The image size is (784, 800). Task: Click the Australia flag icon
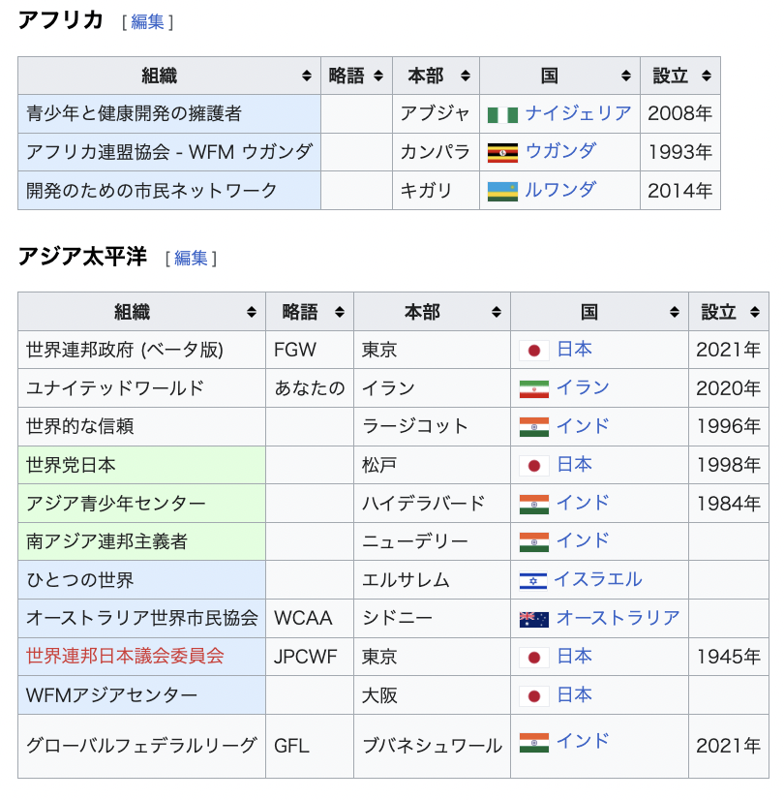point(534,619)
